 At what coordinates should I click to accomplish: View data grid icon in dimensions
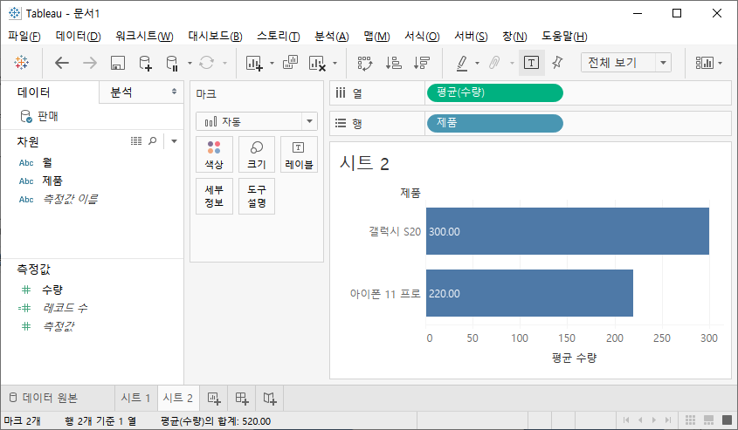pos(136,141)
